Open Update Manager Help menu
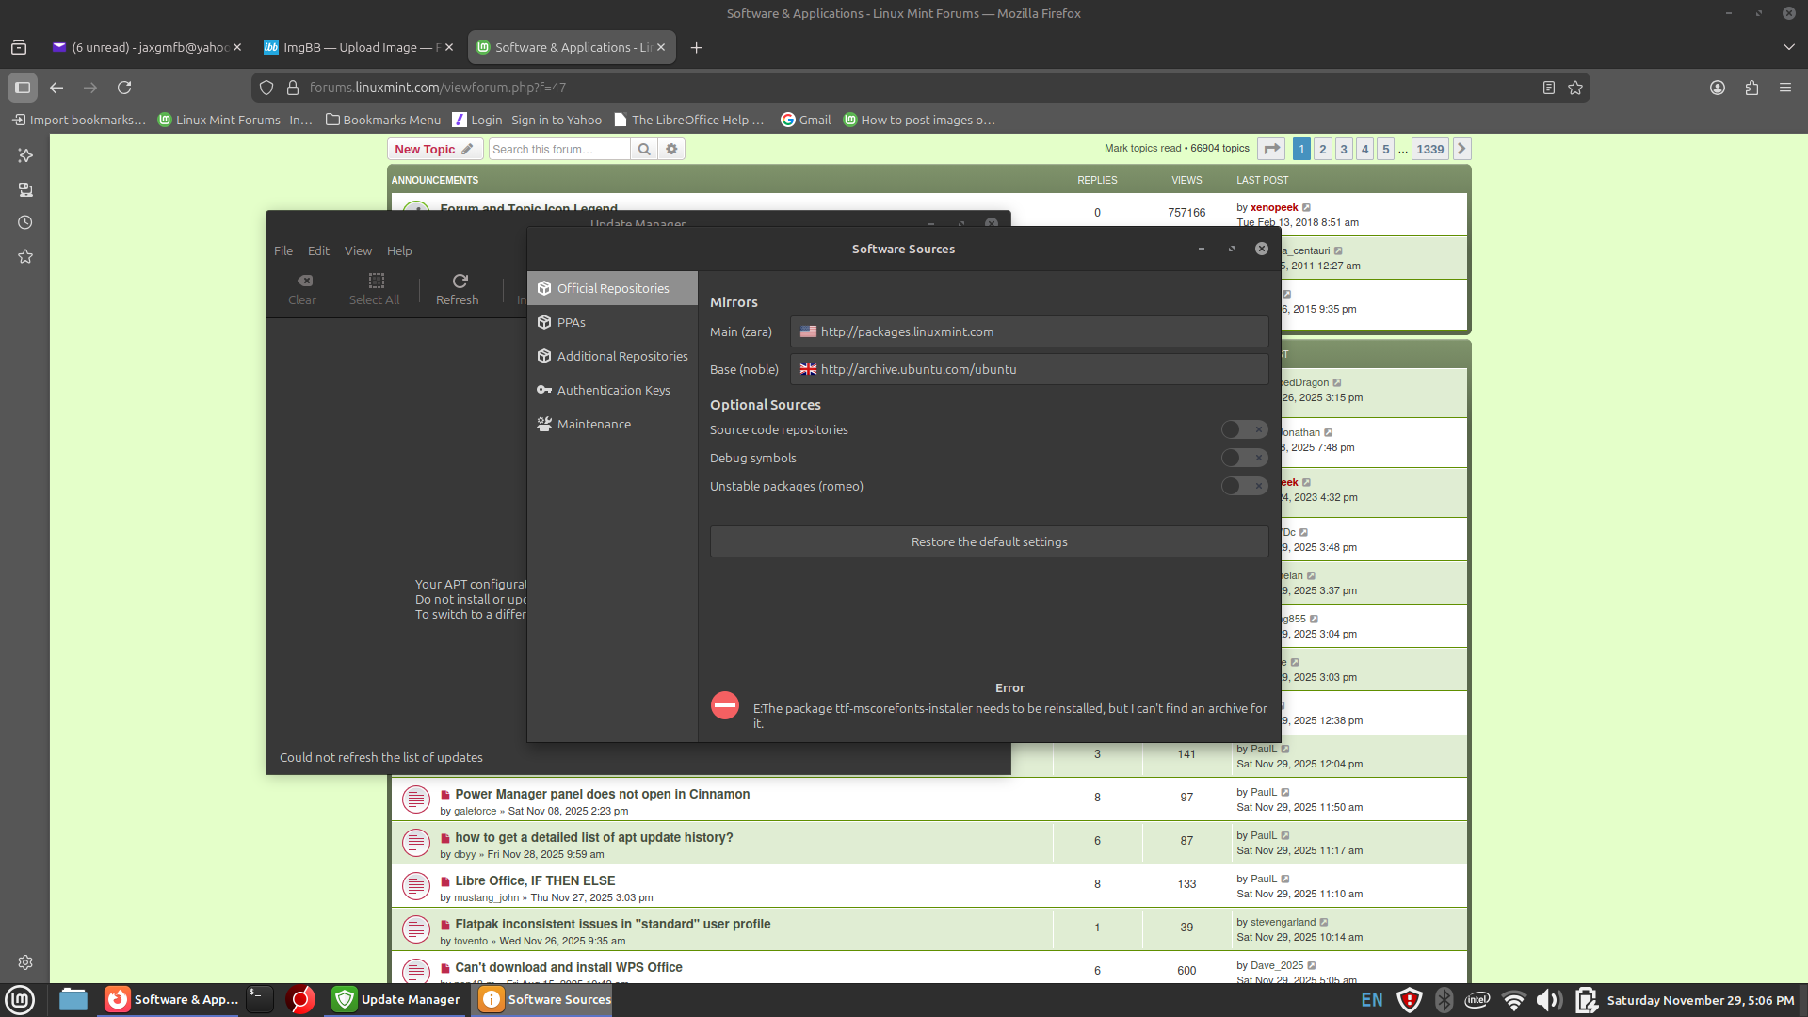The image size is (1808, 1017). click(x=399, y=250)
